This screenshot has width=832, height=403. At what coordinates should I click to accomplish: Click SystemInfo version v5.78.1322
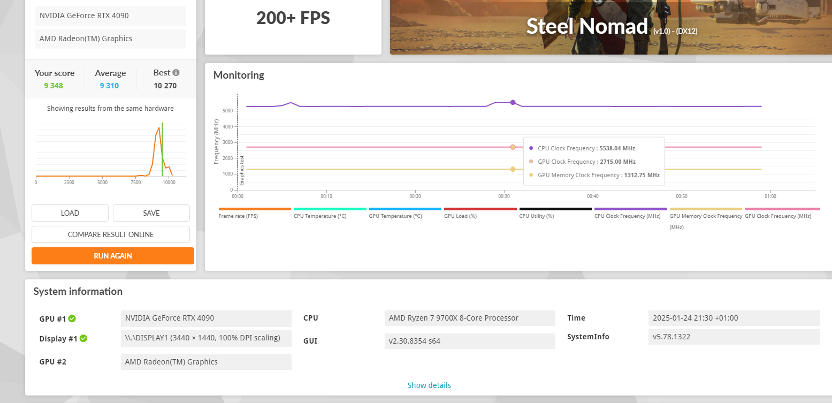click(734, 337)
